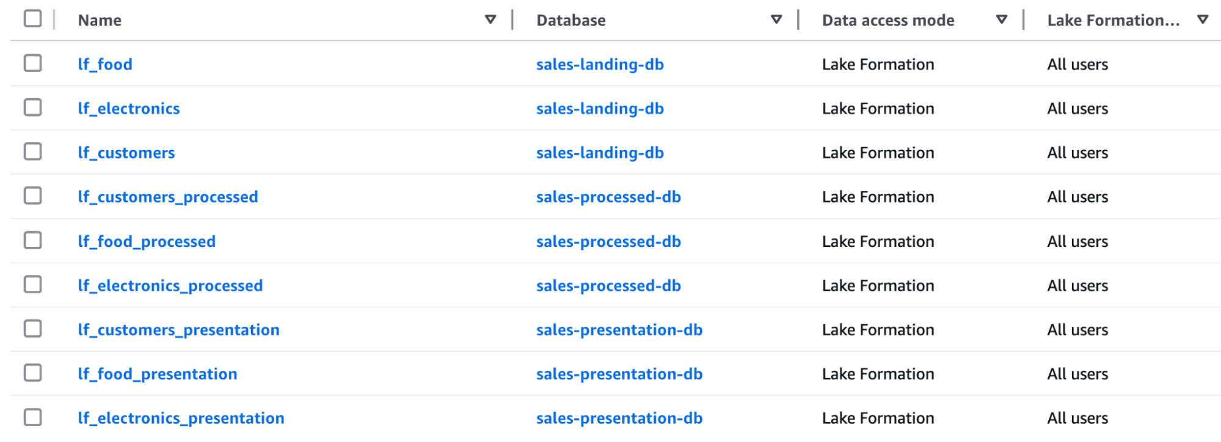Toggle the select-all tables checkbox
This screenshot has width=1221, height=442.
click(33, 19)
